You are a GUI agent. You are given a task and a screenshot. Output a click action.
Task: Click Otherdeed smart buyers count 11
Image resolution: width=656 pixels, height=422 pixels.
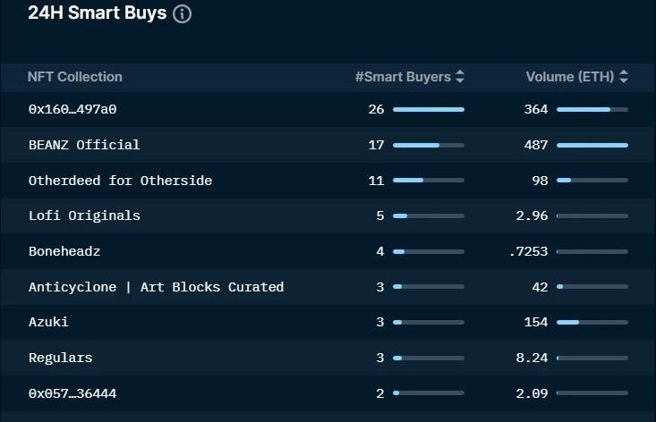pos(376,181)
